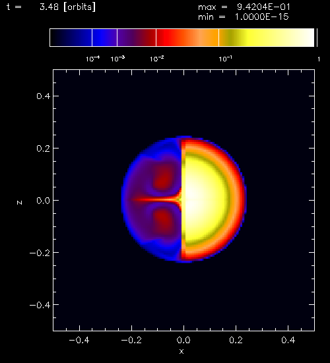The width and height of the screenshot is (330, 363).
Task: Pick the purple segment of the colorbar
Action: (137, 38)
